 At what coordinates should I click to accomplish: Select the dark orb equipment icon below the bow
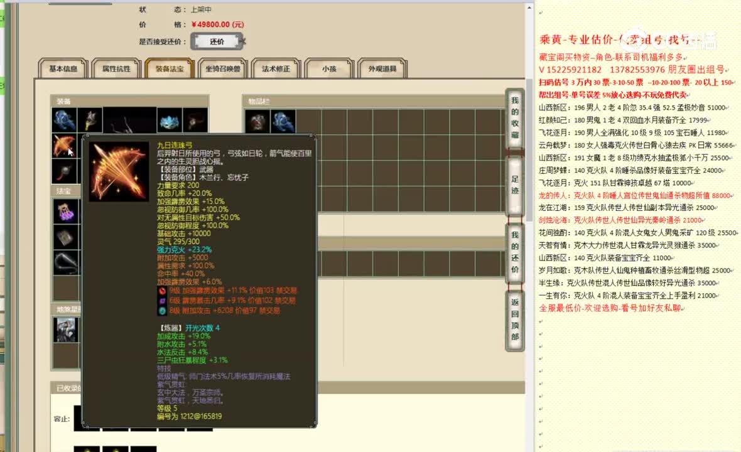[x=64, y=171]
